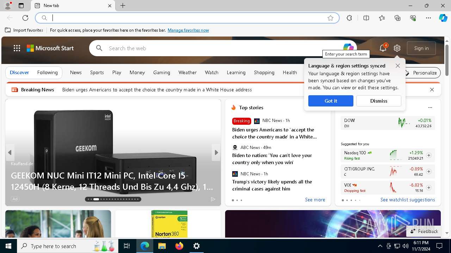Click the Copilot icon in the search box
This screenshot has width=451, height=253.
point(348,47)
